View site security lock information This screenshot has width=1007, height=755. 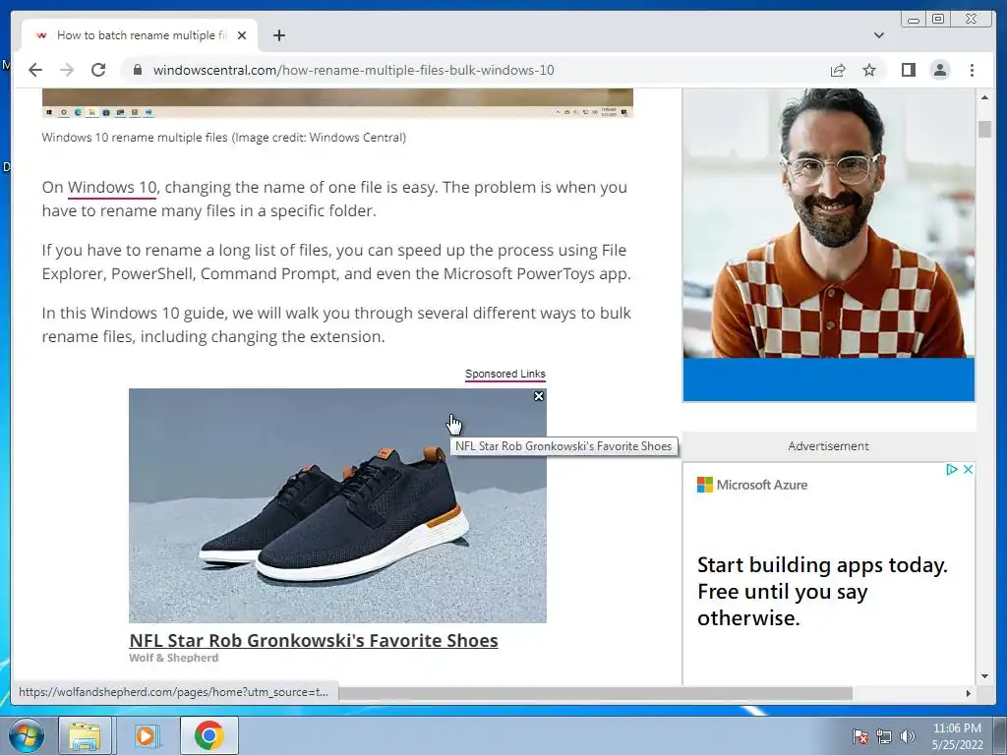[x=137, y=70]
